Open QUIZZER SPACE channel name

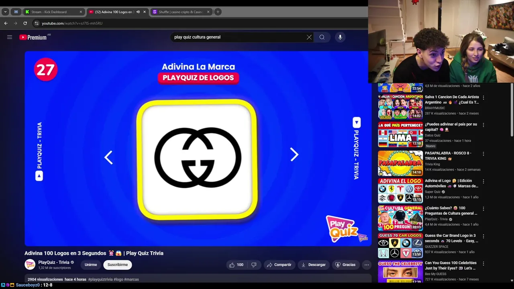(436, 246)
